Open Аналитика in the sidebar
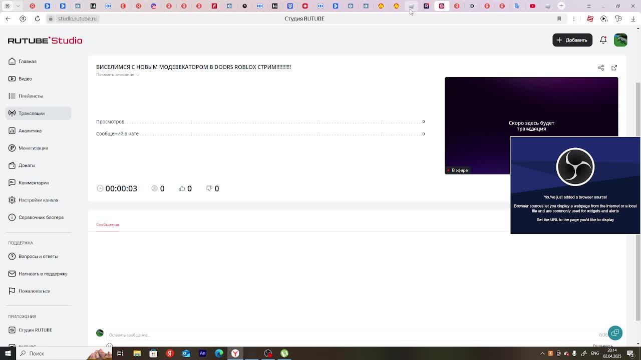The height and width of the screenshot is (360, 641). coord(30,130)
